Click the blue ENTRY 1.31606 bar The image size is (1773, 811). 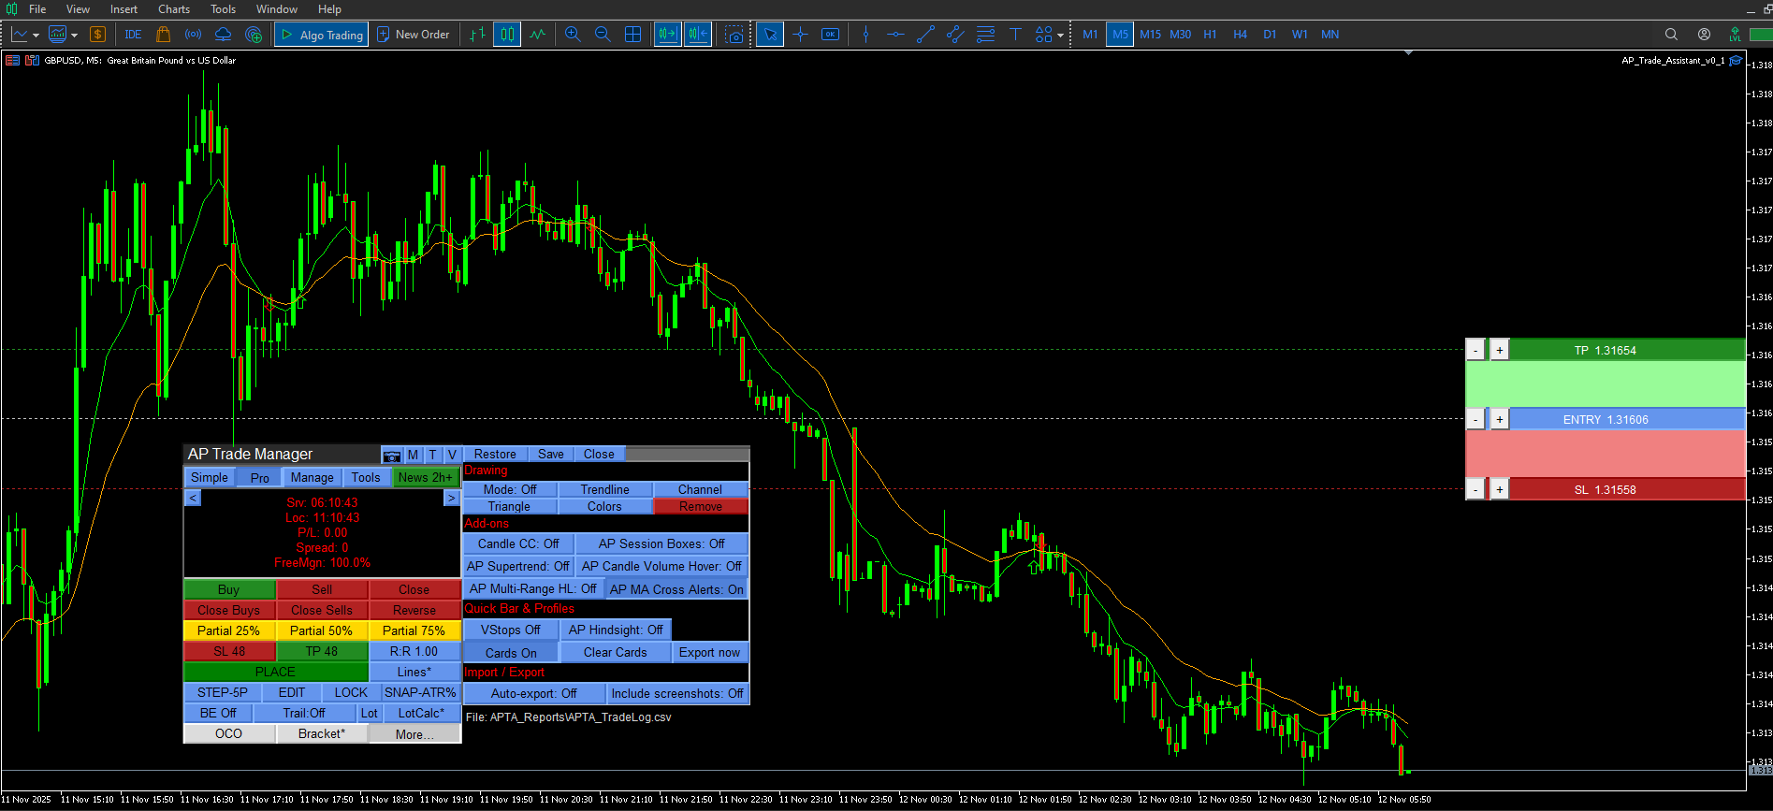tap(1627, 419)
